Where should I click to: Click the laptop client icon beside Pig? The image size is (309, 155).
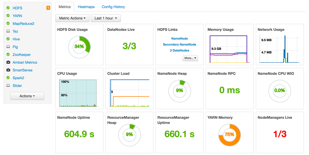(x=8, y=47)
